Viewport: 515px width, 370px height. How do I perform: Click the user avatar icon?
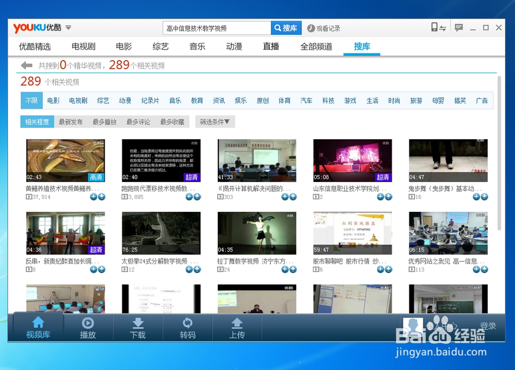[413, 327]
